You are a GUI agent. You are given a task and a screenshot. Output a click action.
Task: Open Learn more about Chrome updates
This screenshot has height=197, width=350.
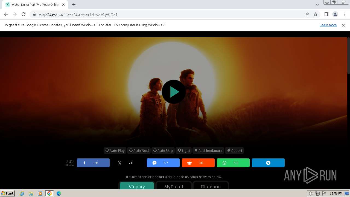tap(328, 25)
